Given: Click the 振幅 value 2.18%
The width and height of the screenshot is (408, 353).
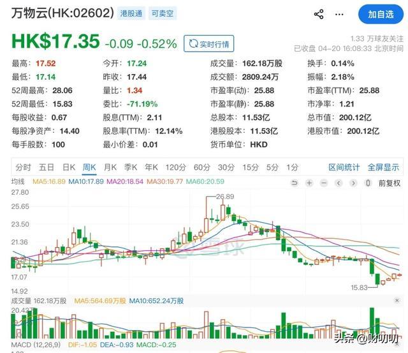Looking at the screenshot, I should click(x=342, y=77).
